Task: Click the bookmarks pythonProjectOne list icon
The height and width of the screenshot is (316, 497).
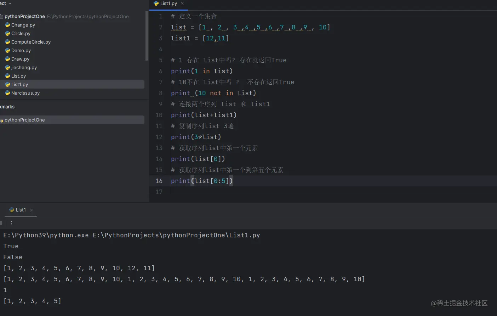Action: click(1, 120)
